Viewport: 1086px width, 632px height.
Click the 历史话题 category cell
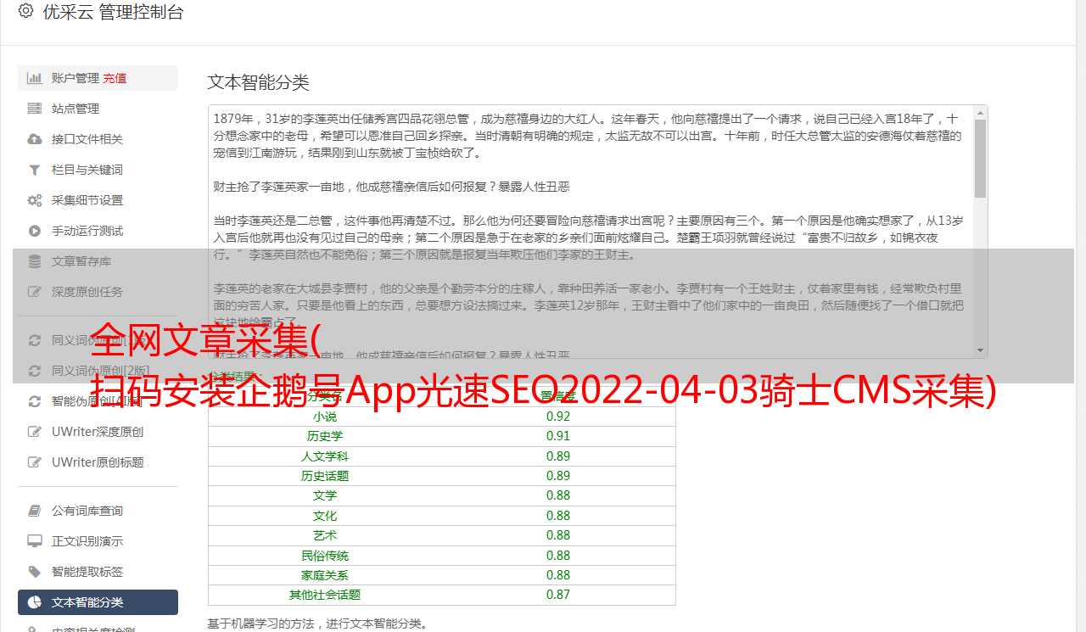click(325, 476)
